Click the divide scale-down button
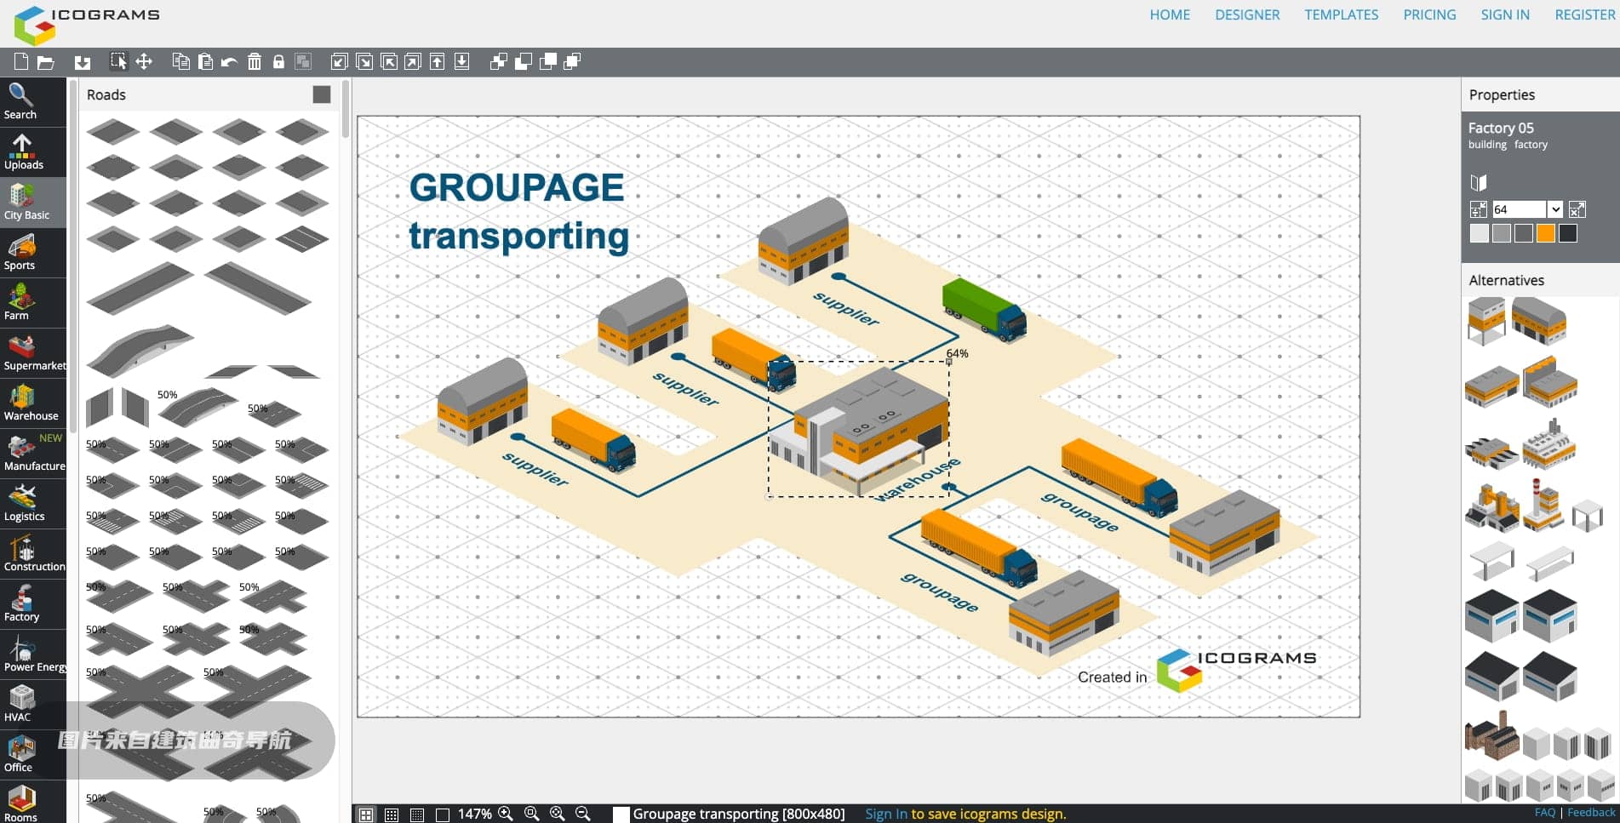The height and width of the screenshot is (823, 1620). click(x=1479, y=209)
